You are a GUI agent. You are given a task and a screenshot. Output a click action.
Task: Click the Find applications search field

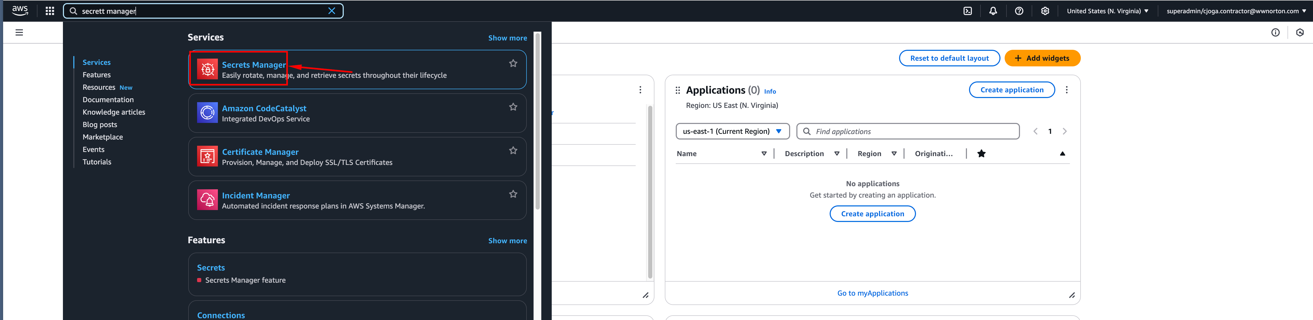[907, 131]
